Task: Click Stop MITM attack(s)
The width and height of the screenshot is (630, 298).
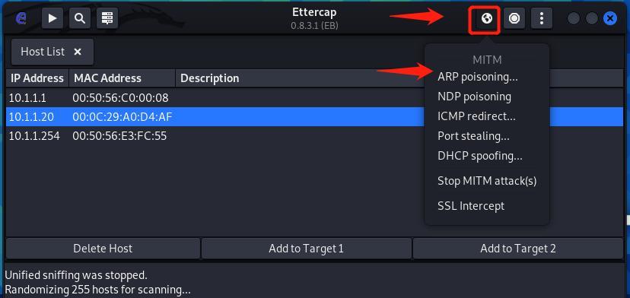Action: click(487, 181)
